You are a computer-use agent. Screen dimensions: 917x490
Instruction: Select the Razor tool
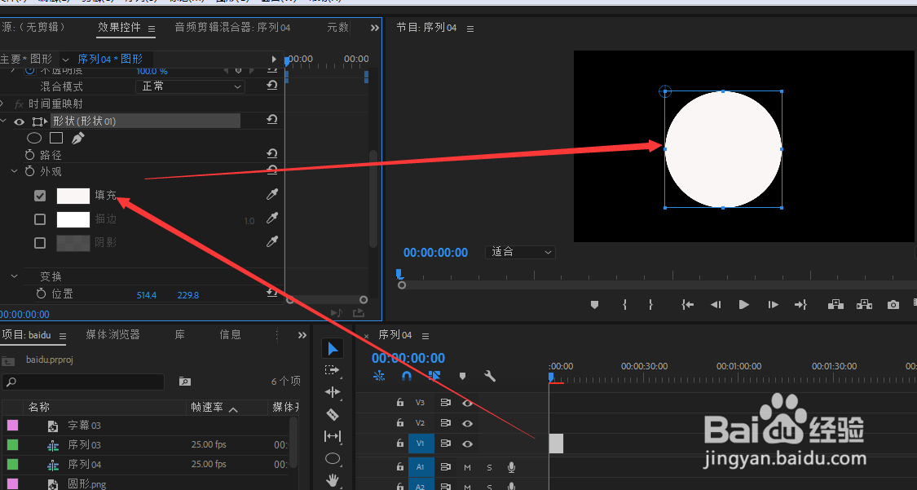[x=333, y=414]
